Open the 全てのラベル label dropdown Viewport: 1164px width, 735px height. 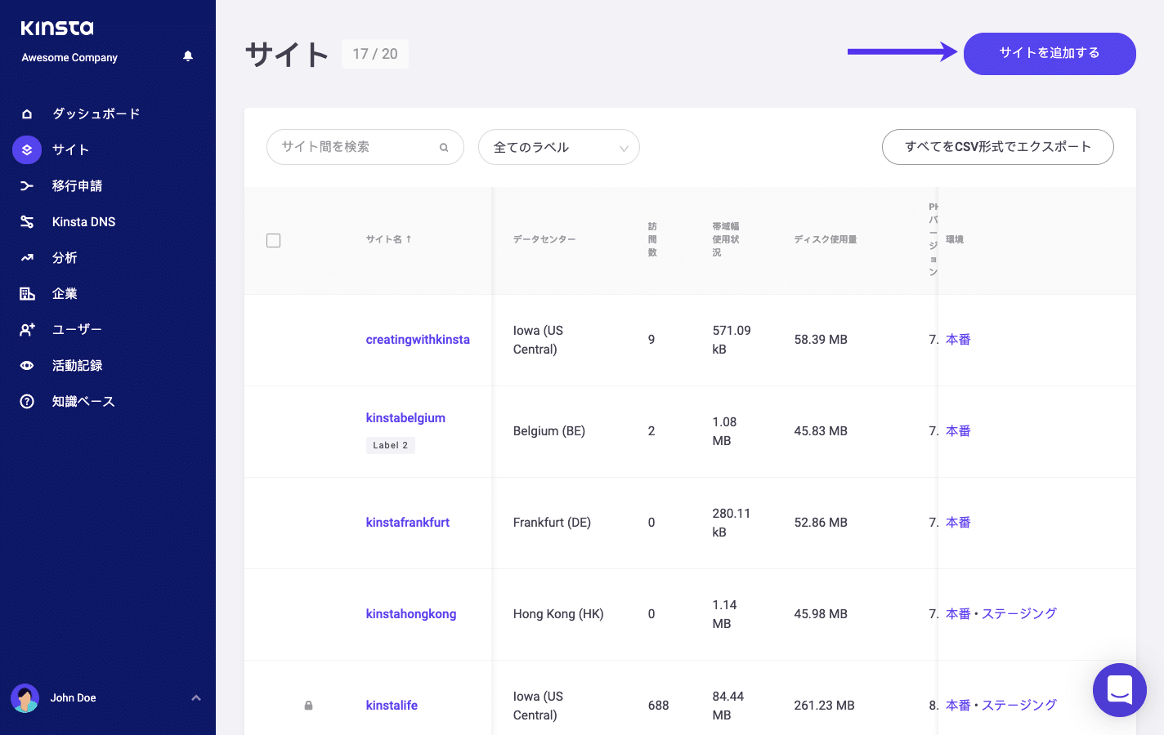click(x=559, y=147)
